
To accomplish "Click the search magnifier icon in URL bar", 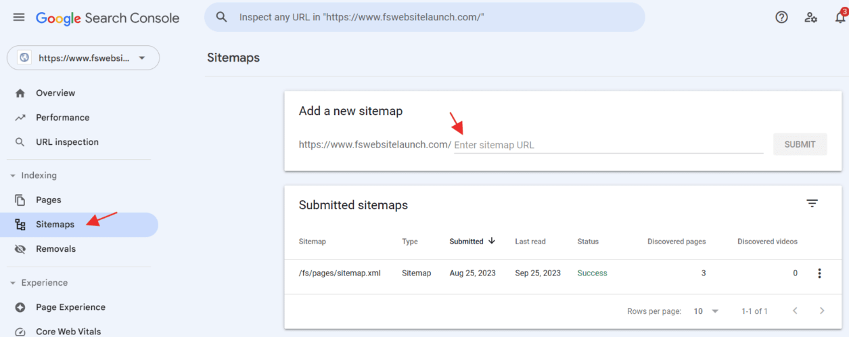I will click(221, 17).
